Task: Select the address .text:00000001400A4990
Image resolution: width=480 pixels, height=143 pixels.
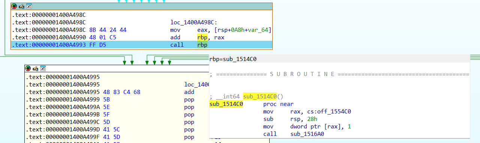Action: [49, 37]
